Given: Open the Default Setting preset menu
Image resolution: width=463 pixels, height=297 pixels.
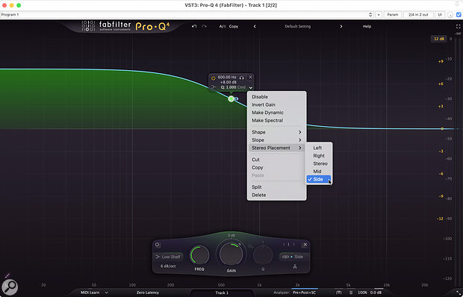Looking at the screenshot, I should point(298,26).
